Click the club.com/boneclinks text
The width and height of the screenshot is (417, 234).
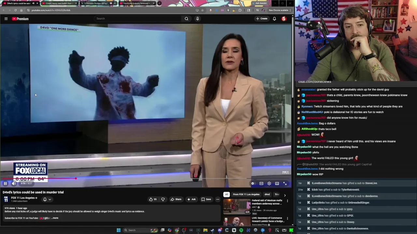click(315, 82)
